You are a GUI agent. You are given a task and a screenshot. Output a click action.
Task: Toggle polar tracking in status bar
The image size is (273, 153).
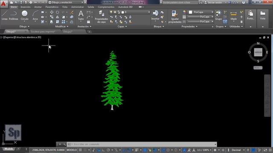tap(108, 150)
